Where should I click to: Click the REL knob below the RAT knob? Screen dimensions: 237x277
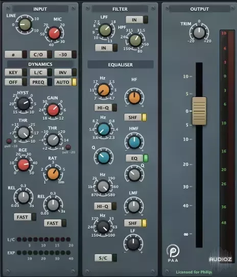pos(53,205)
